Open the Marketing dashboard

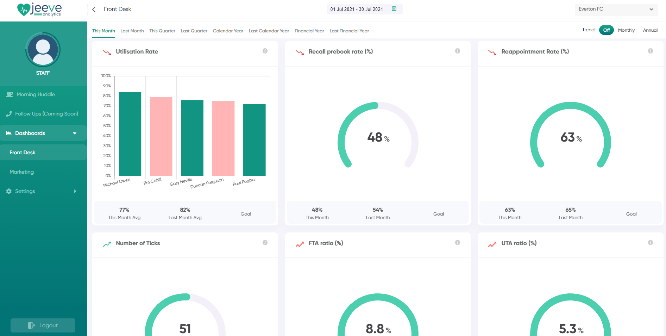[x=43, y=172]
